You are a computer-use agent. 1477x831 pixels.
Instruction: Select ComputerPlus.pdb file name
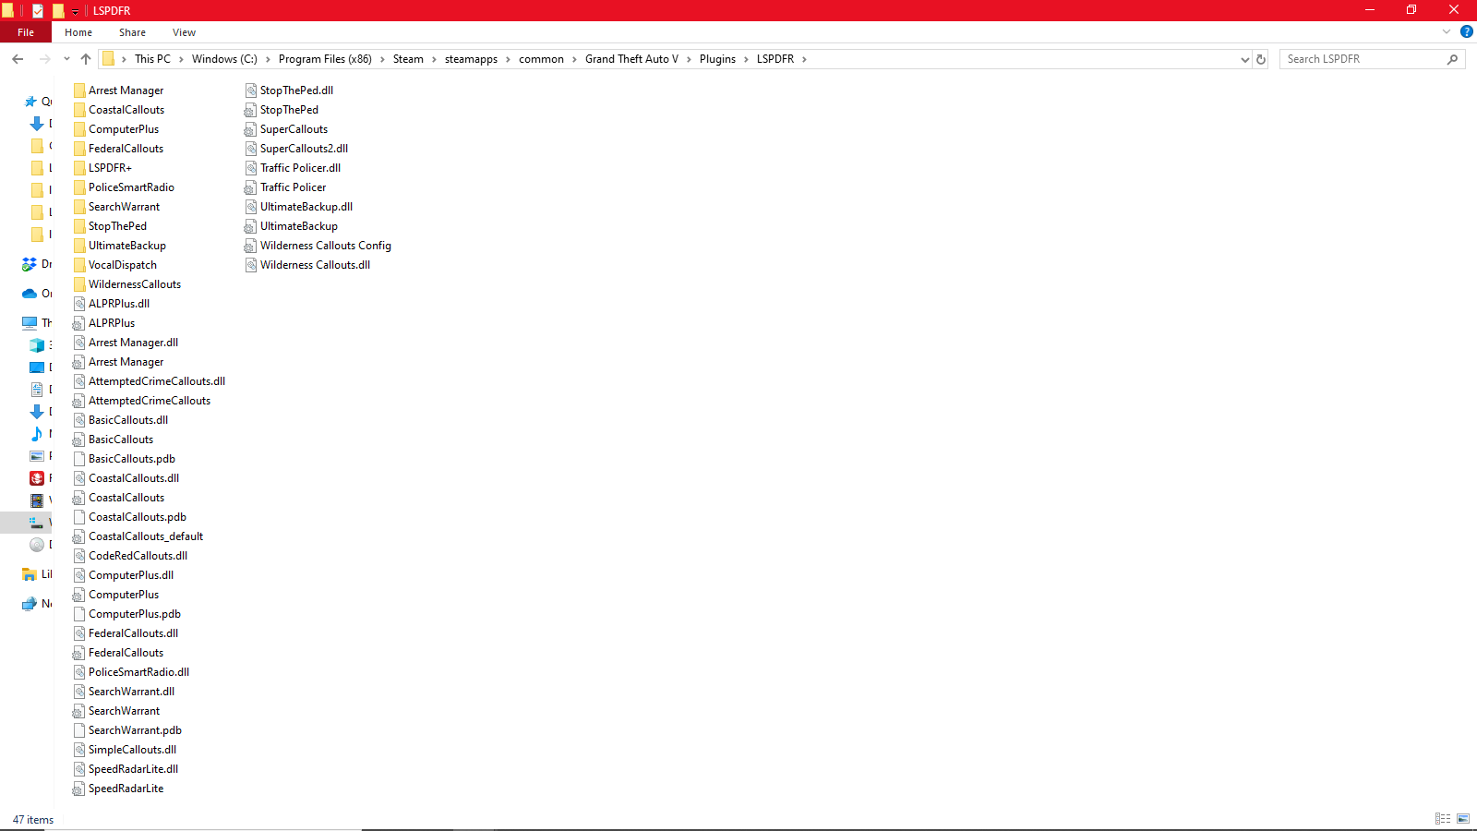click(x=135, y=614)
